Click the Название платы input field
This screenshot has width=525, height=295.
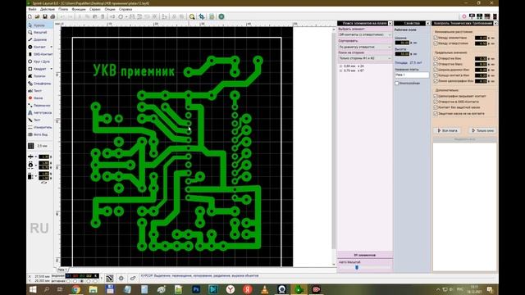tap(412, 75)
